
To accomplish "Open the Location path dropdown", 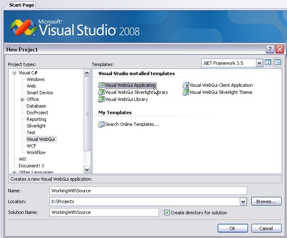I will point(243,202).
